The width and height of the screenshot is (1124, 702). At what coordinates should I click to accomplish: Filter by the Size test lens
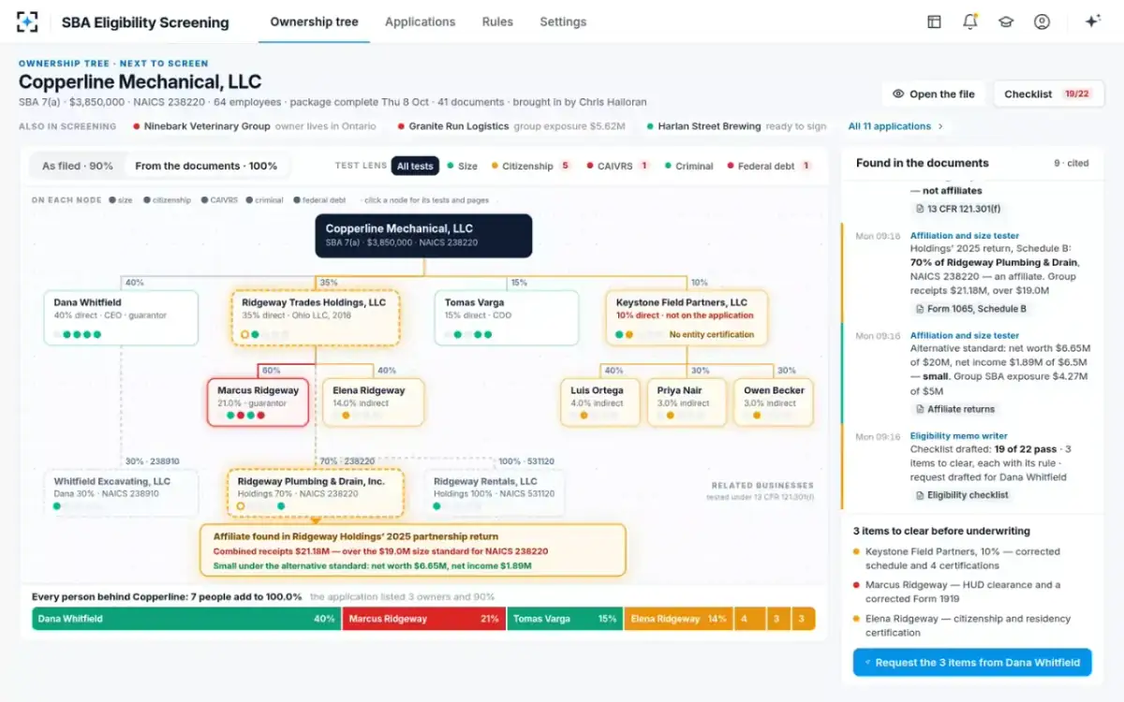(462, 166)
